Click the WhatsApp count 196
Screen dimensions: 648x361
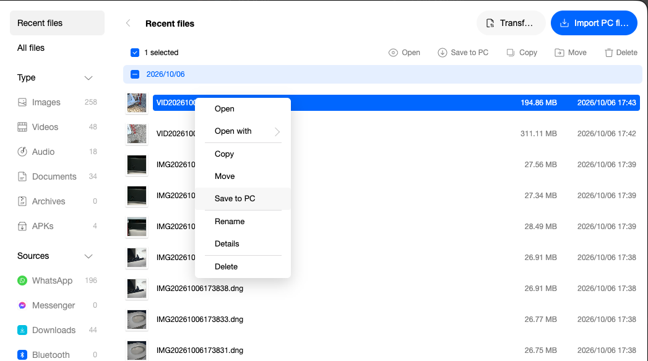tap(91, 281)
